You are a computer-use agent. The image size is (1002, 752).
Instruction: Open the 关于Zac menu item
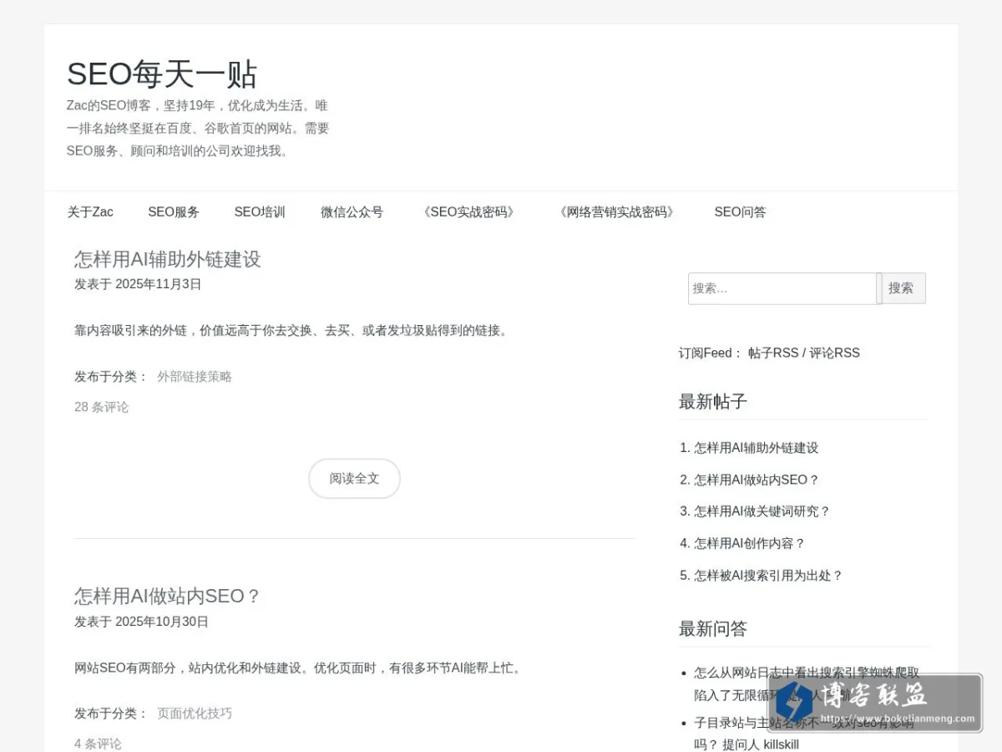(90, 212)
